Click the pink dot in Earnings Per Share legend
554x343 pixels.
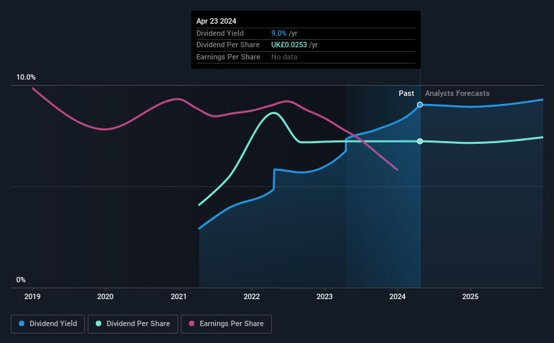pyautogui.click(x=192, y=323)
